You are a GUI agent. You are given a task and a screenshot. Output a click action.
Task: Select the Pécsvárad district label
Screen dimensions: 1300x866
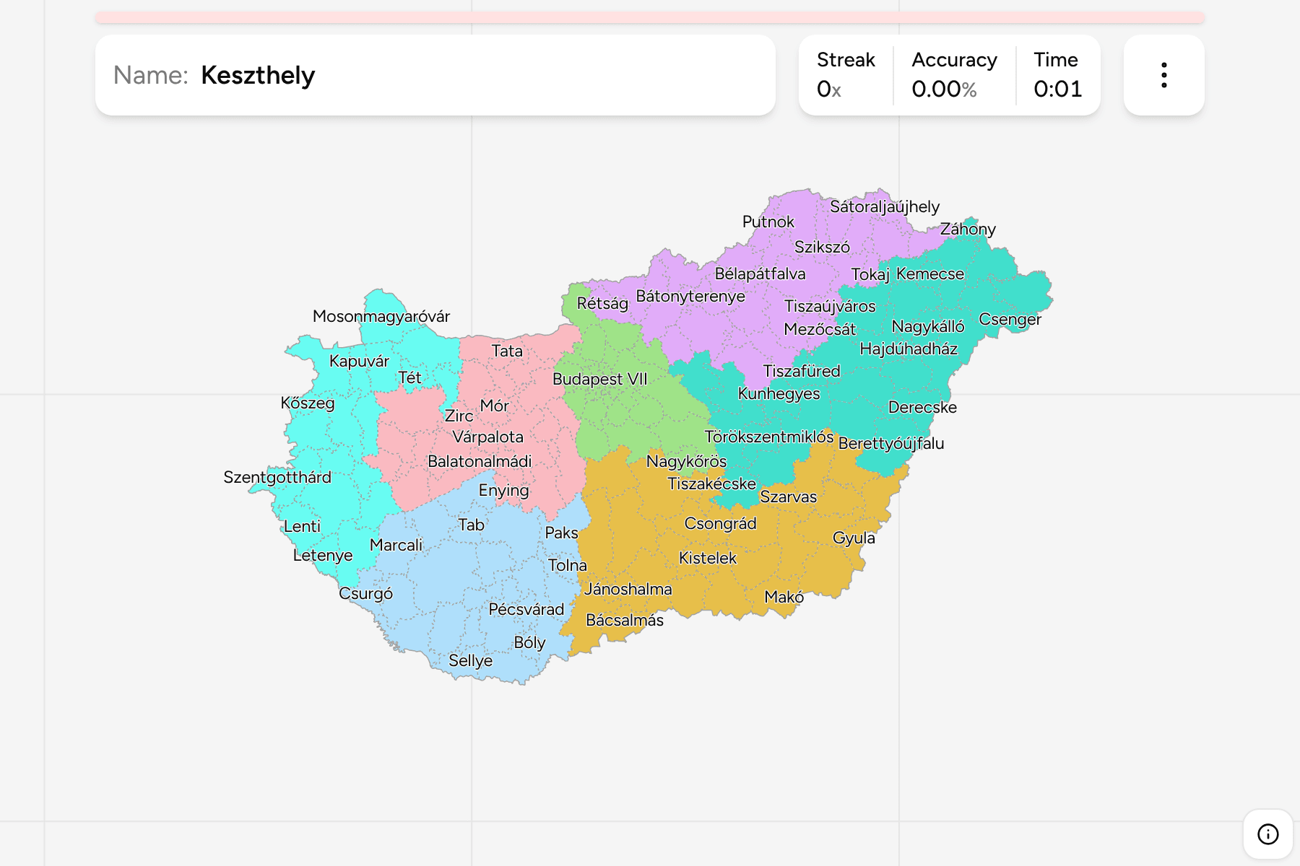click(x=526, y=609)
